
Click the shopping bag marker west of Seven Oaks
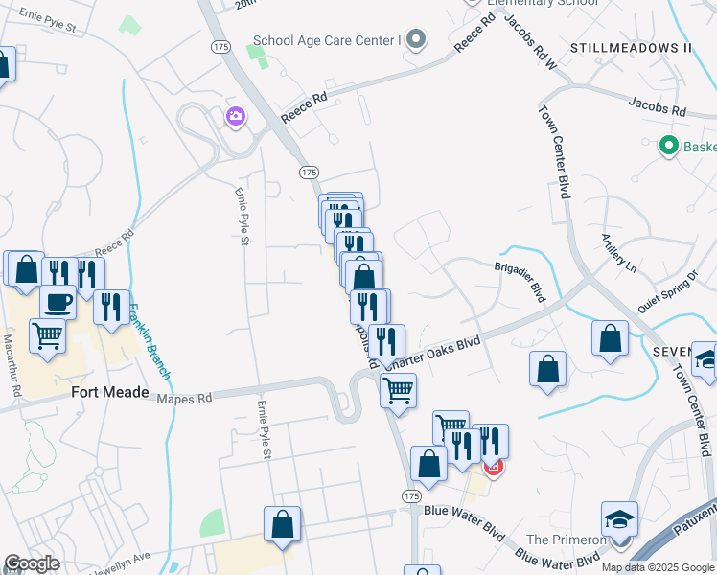click(x=610, y=338)
